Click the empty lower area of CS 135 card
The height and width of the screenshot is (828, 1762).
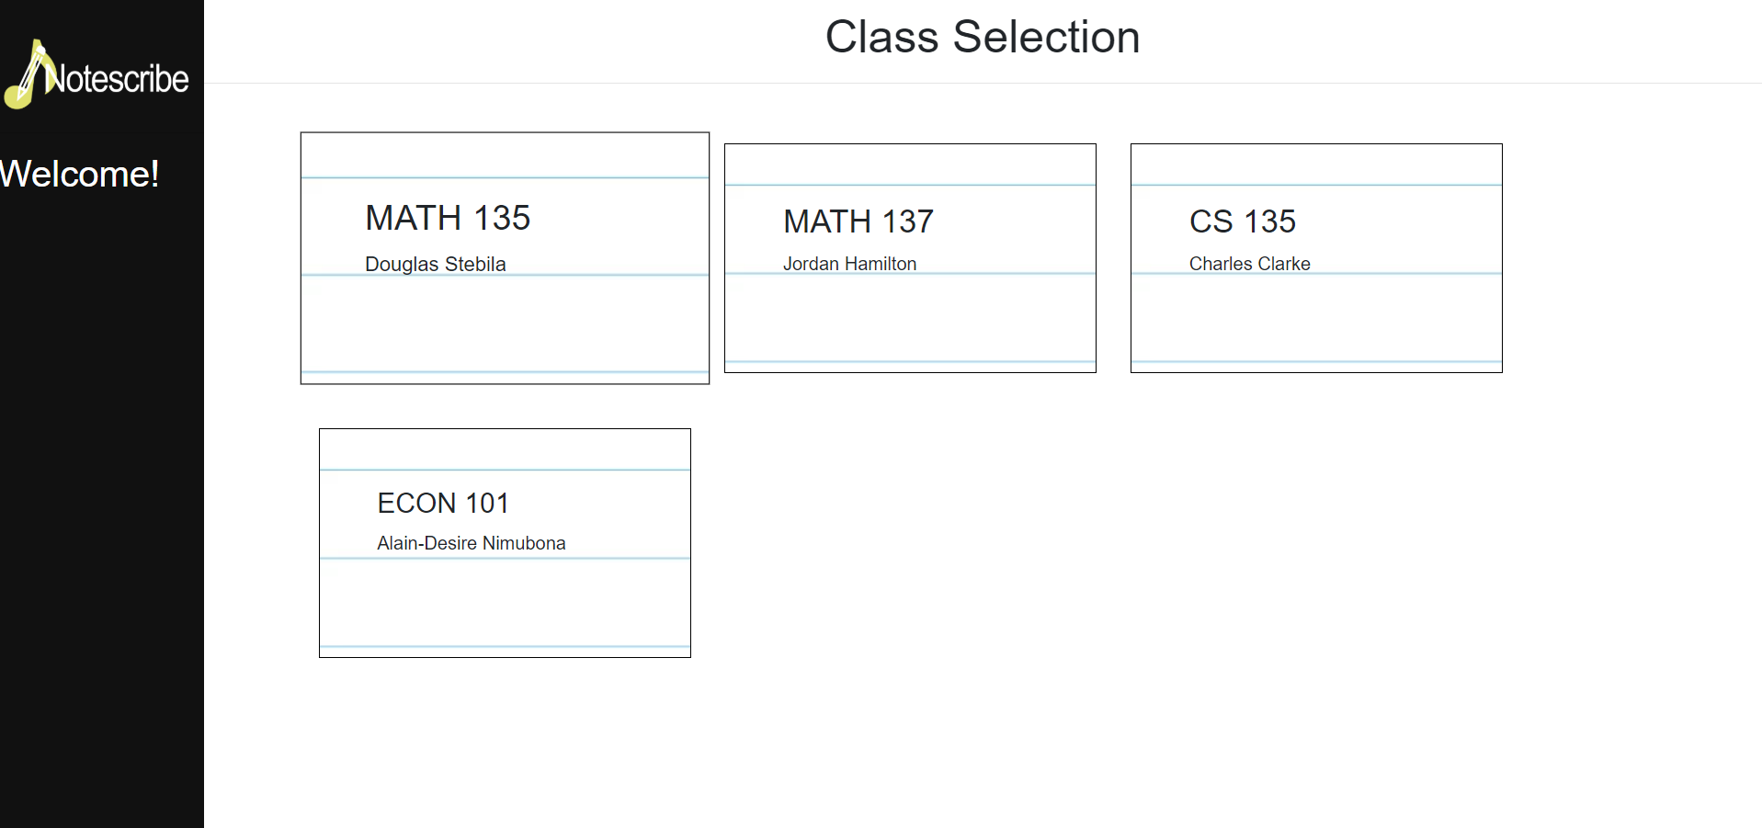coord(1316,318)
